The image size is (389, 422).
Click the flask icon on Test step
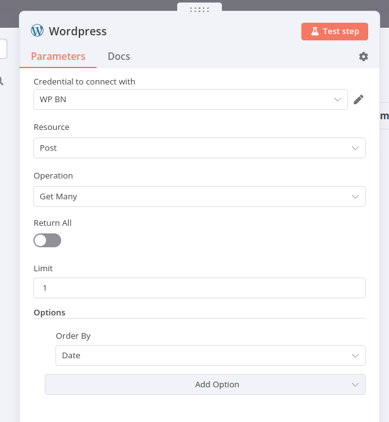(x=315, y=31)
